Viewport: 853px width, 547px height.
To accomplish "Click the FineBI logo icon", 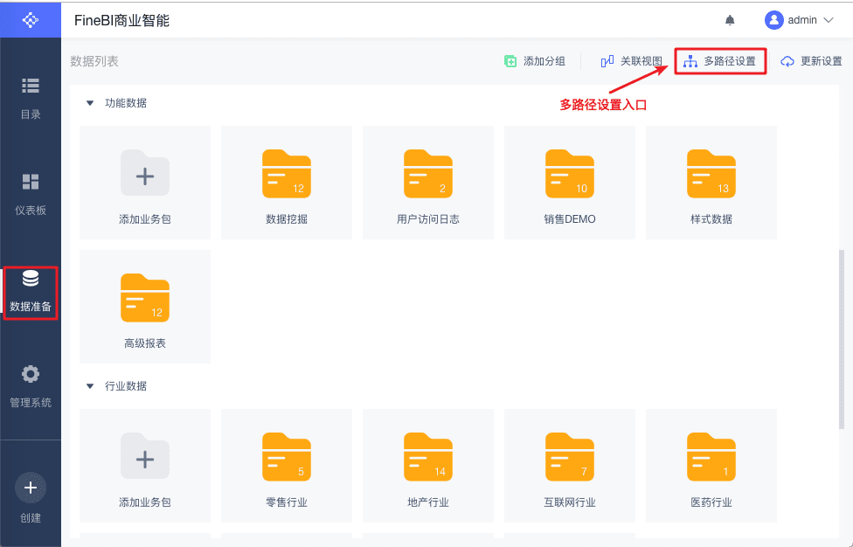I will [31, 20].
